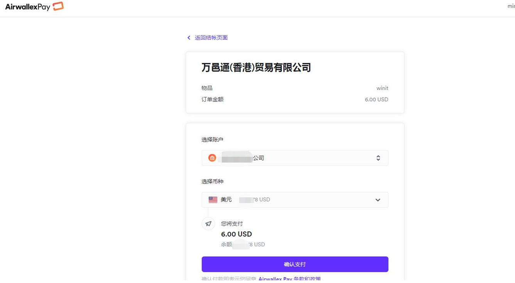Click the US flag icon

point(213,200)
